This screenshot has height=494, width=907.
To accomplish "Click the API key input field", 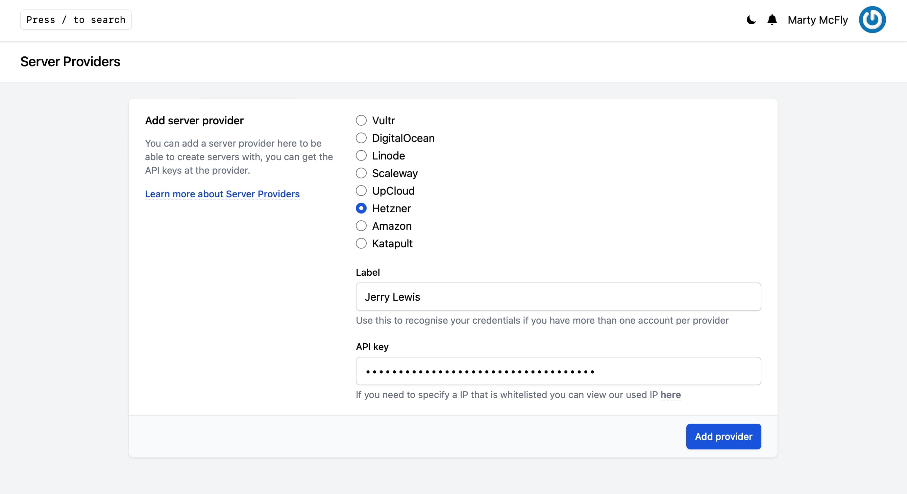I will click(558, 371).
